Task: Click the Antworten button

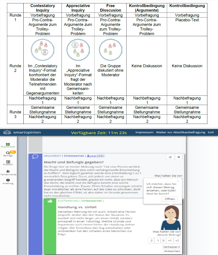Action: point(172,251)
